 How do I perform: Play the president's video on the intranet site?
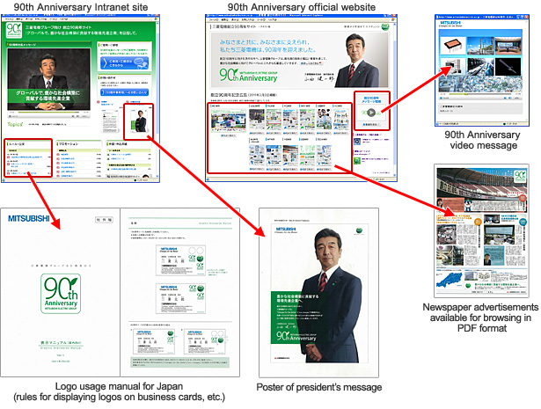[48, 79]
